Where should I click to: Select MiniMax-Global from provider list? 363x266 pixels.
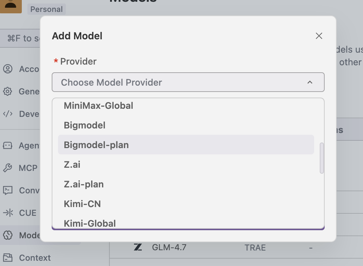pos(98,106)
